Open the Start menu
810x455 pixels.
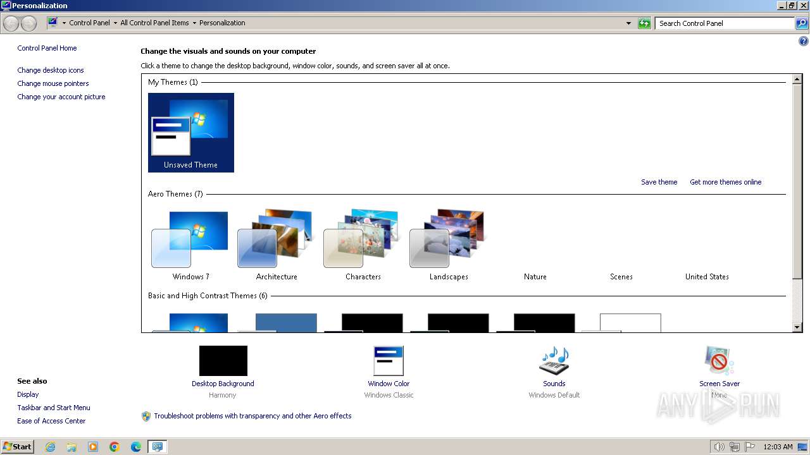coord(18,446)
